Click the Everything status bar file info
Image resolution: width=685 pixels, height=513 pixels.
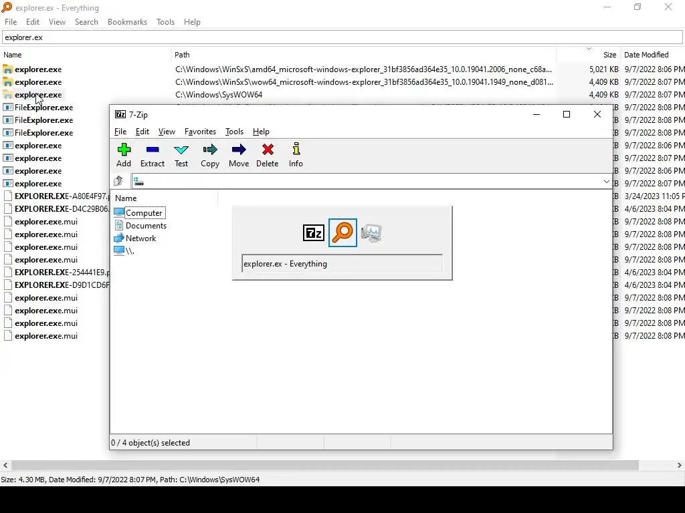(130, 480)
